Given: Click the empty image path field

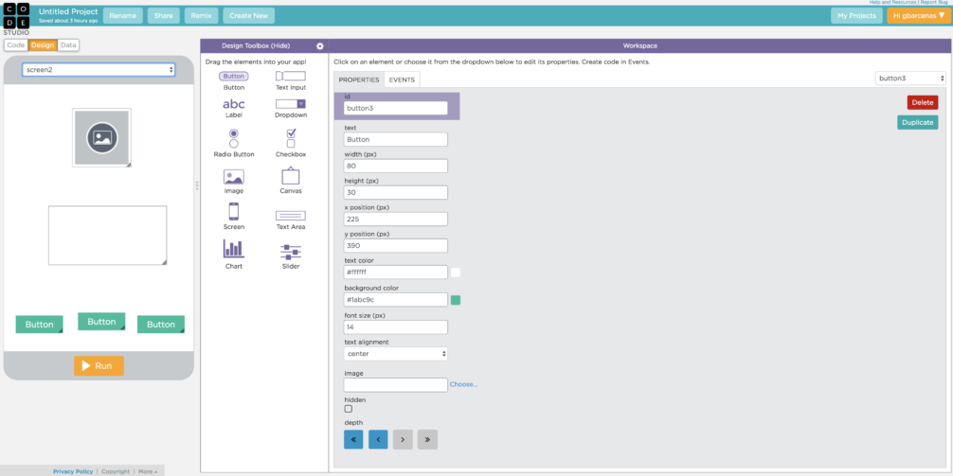Looking at the screenshot, I should point(396,385).
